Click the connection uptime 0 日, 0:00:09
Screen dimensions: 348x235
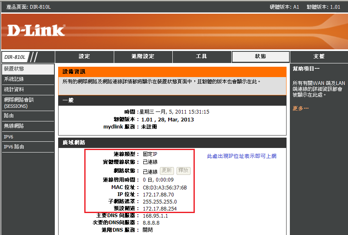pyautogui.click(x=158, y=180)
